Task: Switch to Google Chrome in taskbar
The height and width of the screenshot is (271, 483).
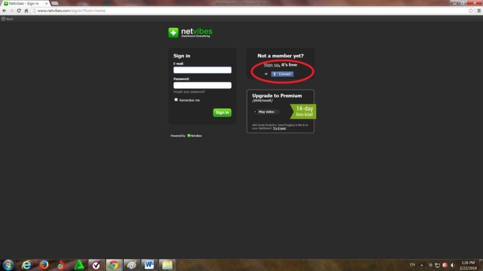Action: [114, 265]
